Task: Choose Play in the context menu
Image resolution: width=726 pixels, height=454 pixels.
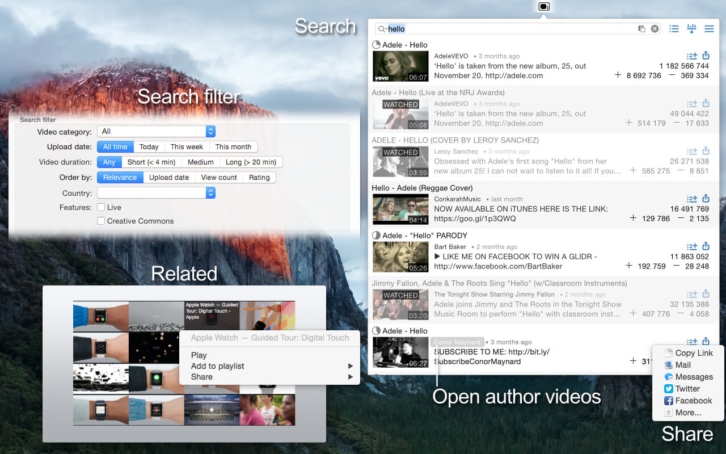Action: [269, 355]
